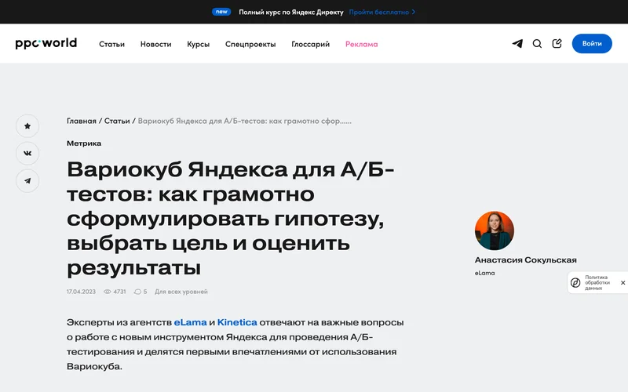Click the article headline Вариокуб Яндекса

pyautogui.click(x=230, y=219)
